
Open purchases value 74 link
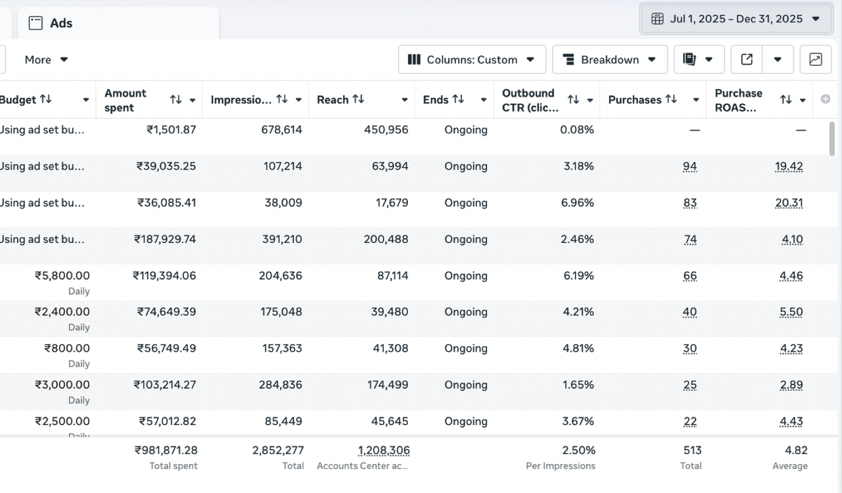[690, 240]
